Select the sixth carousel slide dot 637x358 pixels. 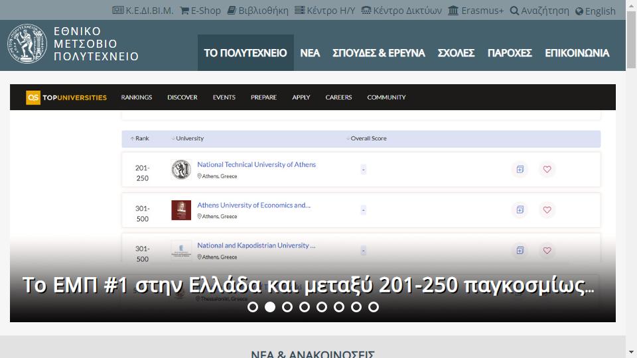pyautogui.click(x=339, y=307)
